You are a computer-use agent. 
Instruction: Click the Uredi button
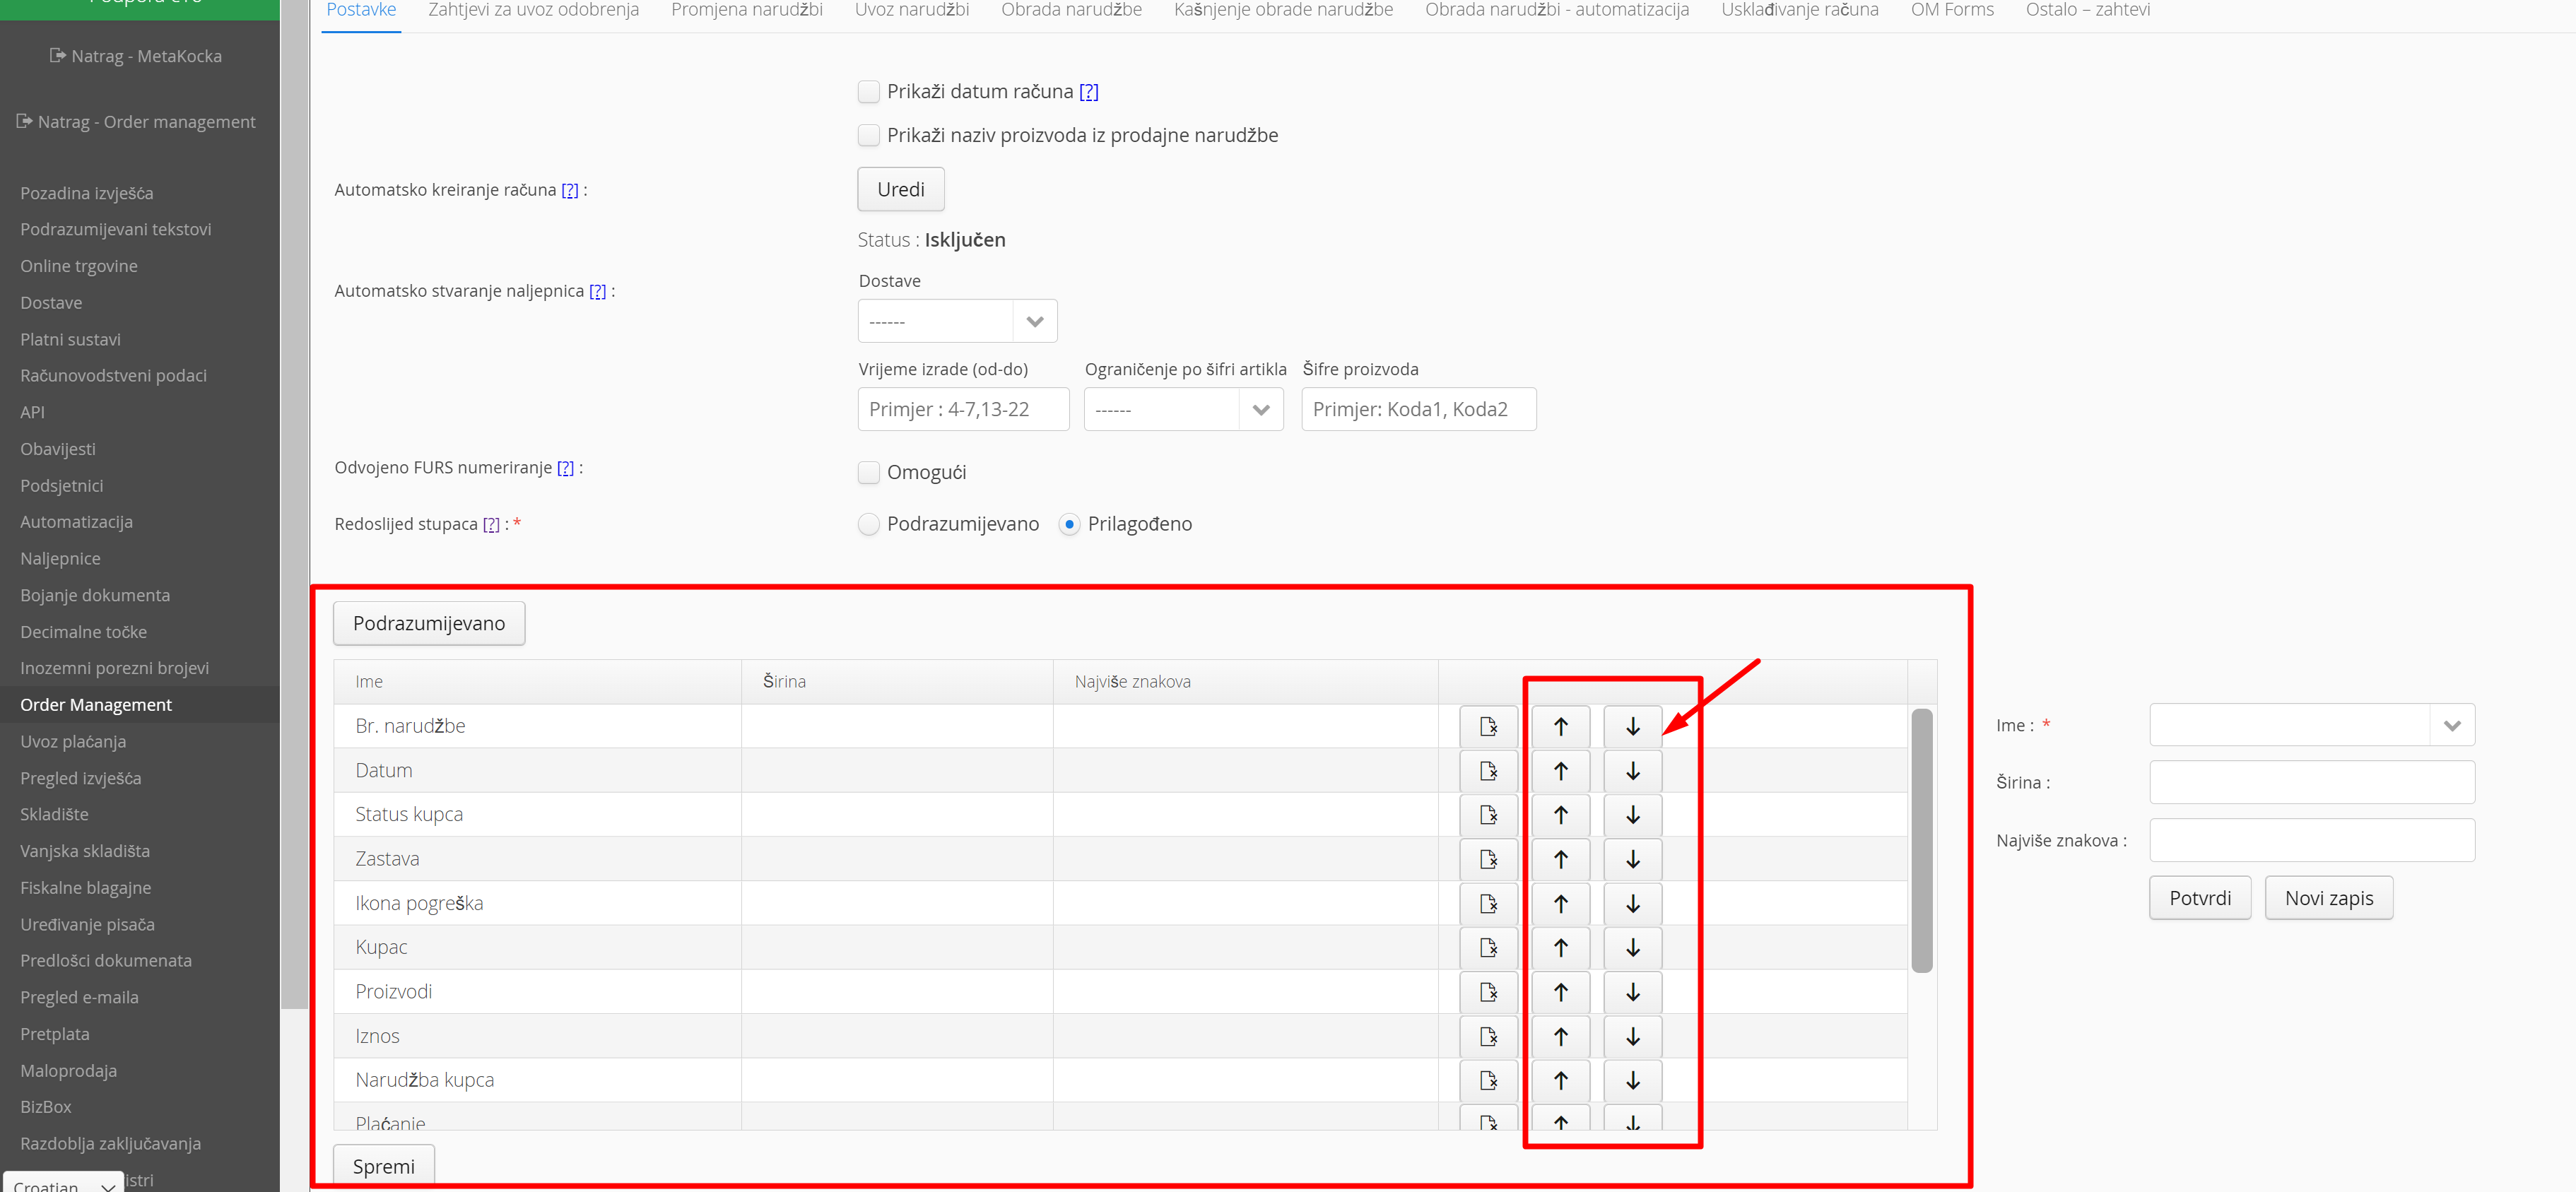900,190
